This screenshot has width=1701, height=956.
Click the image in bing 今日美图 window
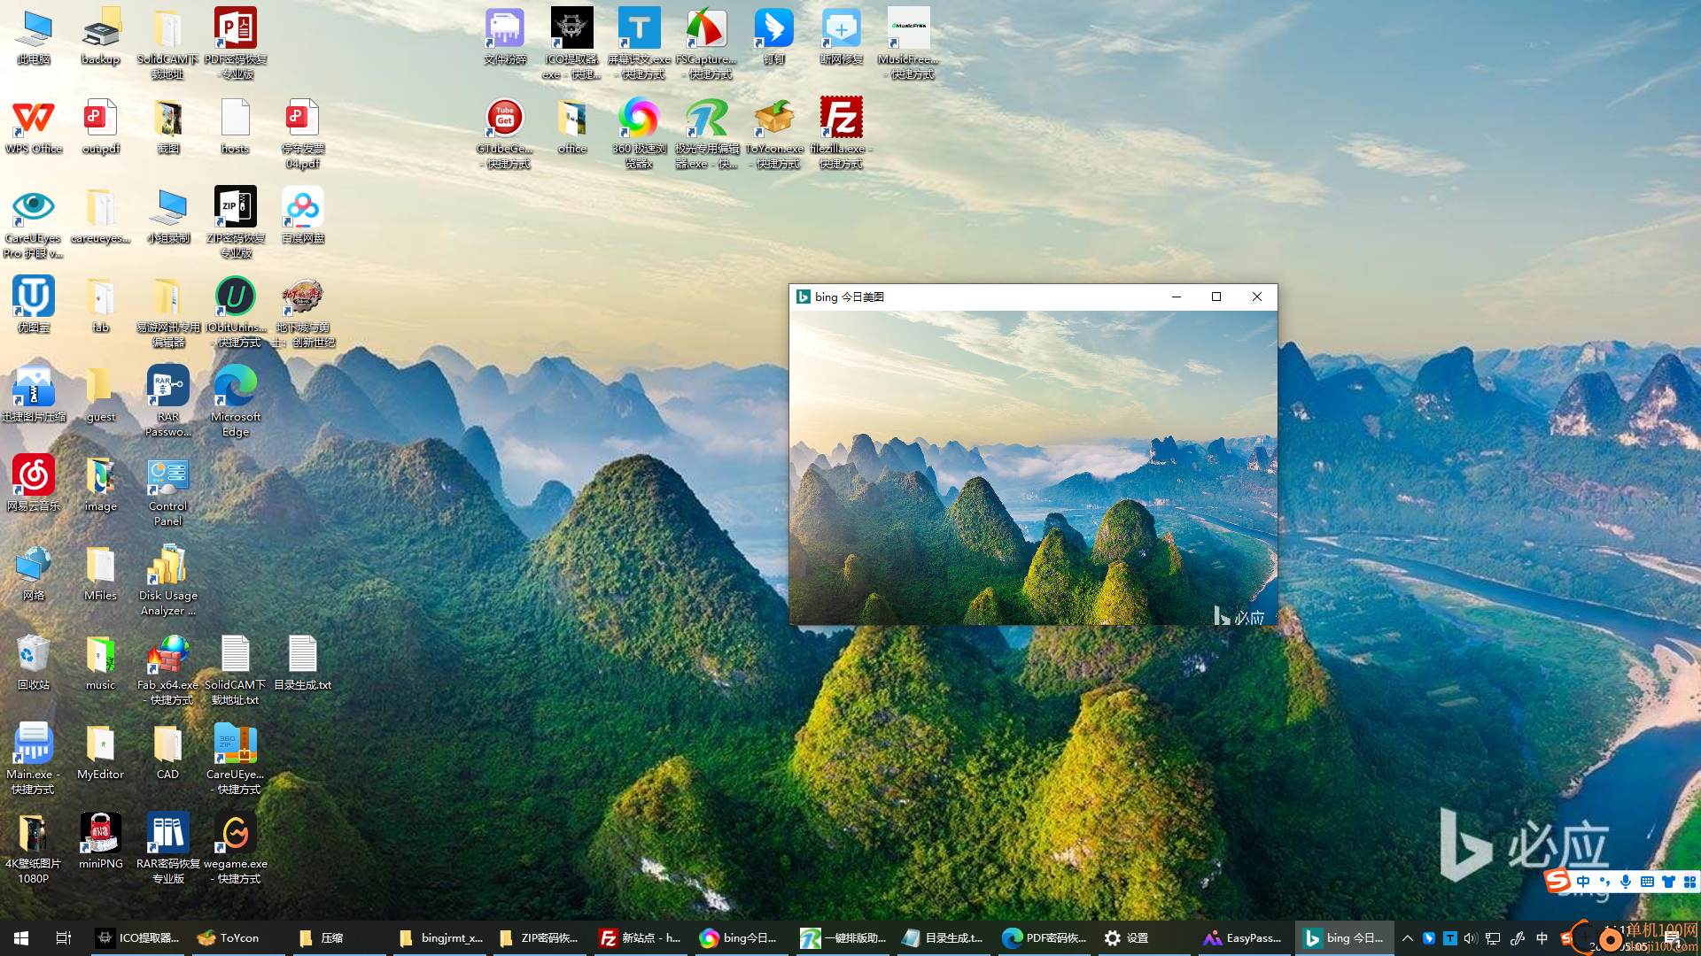[x=1033, y=468]
